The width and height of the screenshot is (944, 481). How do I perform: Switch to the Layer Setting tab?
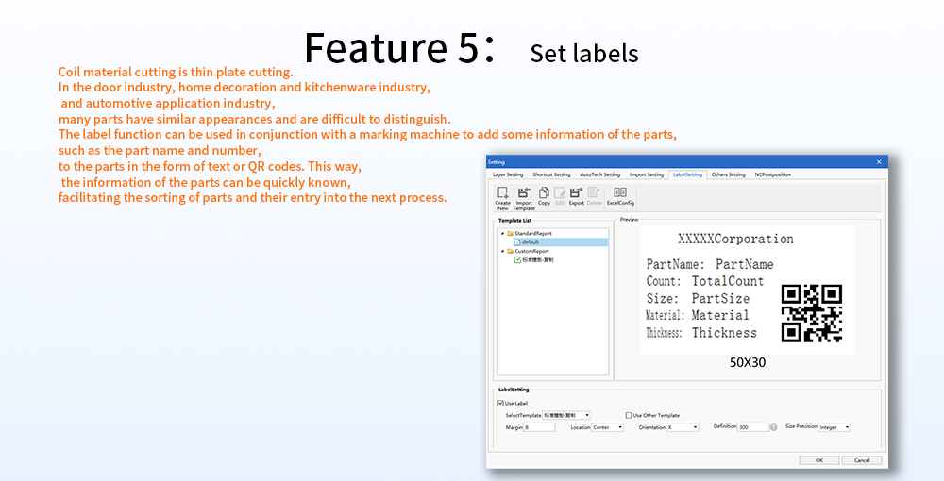point(508,174)
